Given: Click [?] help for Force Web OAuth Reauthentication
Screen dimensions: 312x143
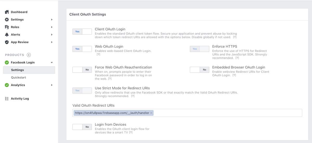Looking at the screenshot, I should [x=110, y=79].
